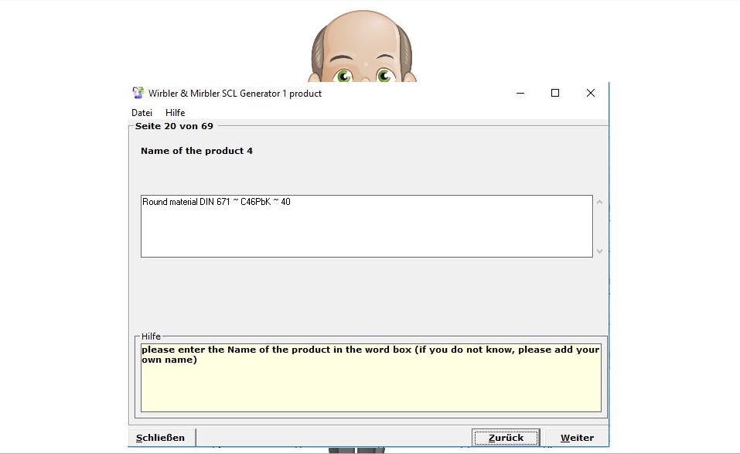Open the Datei menu
740x454 pixels.
[142, 113]
